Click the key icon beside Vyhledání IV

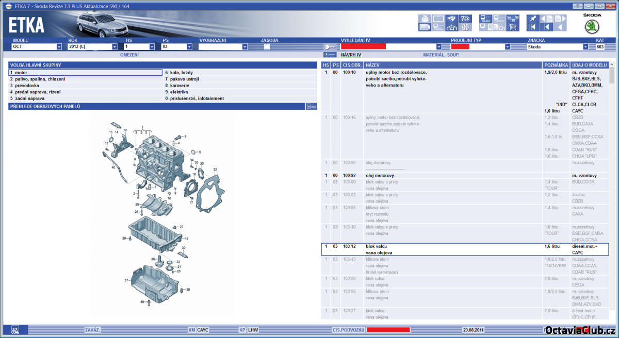point(330,46)
